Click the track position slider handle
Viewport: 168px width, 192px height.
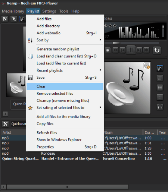click(x=116, y=43)
